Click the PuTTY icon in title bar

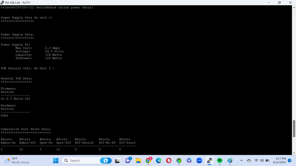[x=2, y=3]
